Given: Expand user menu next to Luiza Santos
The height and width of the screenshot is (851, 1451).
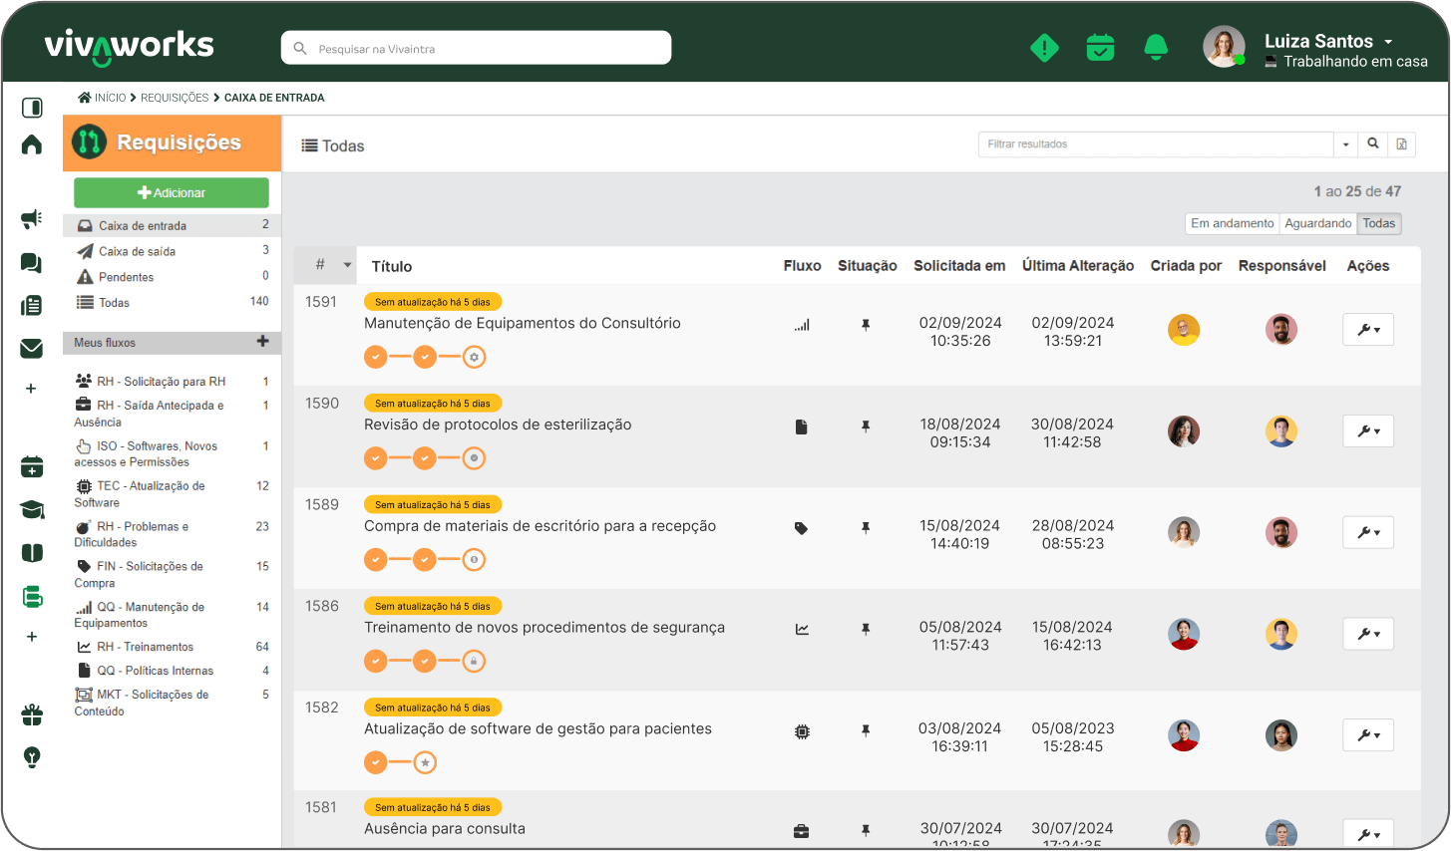Looking at the screenshot, I should 1388,42.
